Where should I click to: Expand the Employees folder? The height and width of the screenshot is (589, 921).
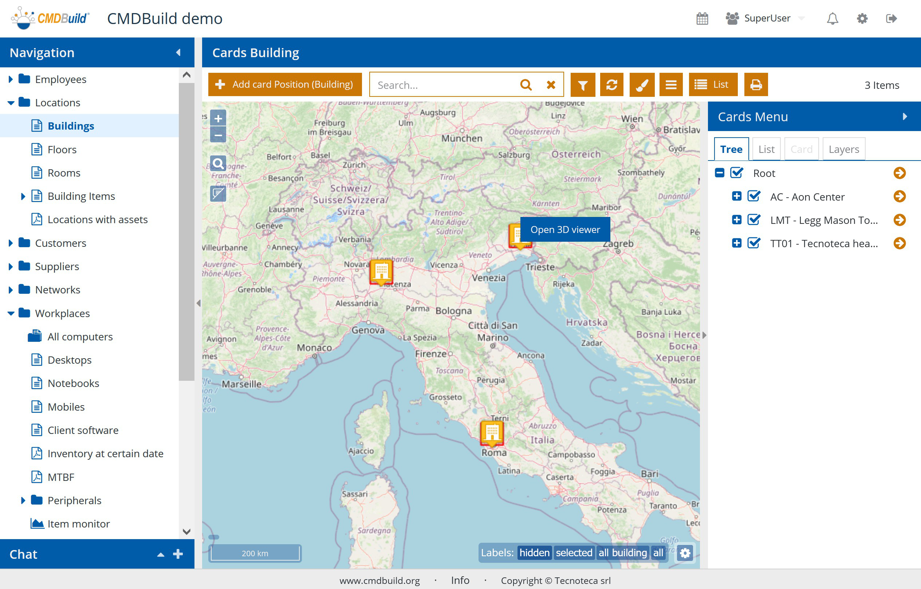11,80
